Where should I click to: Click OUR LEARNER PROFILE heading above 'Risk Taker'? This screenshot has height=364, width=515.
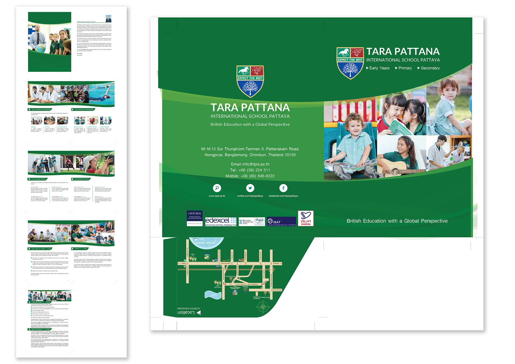[x=81, y=179]
